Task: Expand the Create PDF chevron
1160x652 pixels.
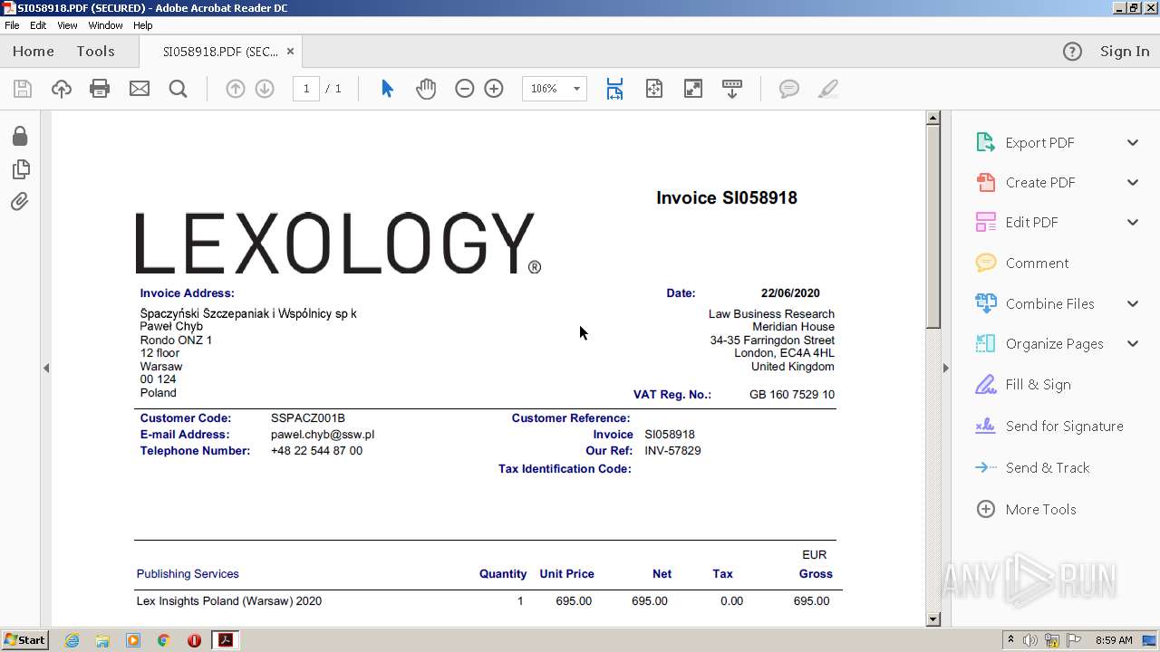Action: (1133, 182)
